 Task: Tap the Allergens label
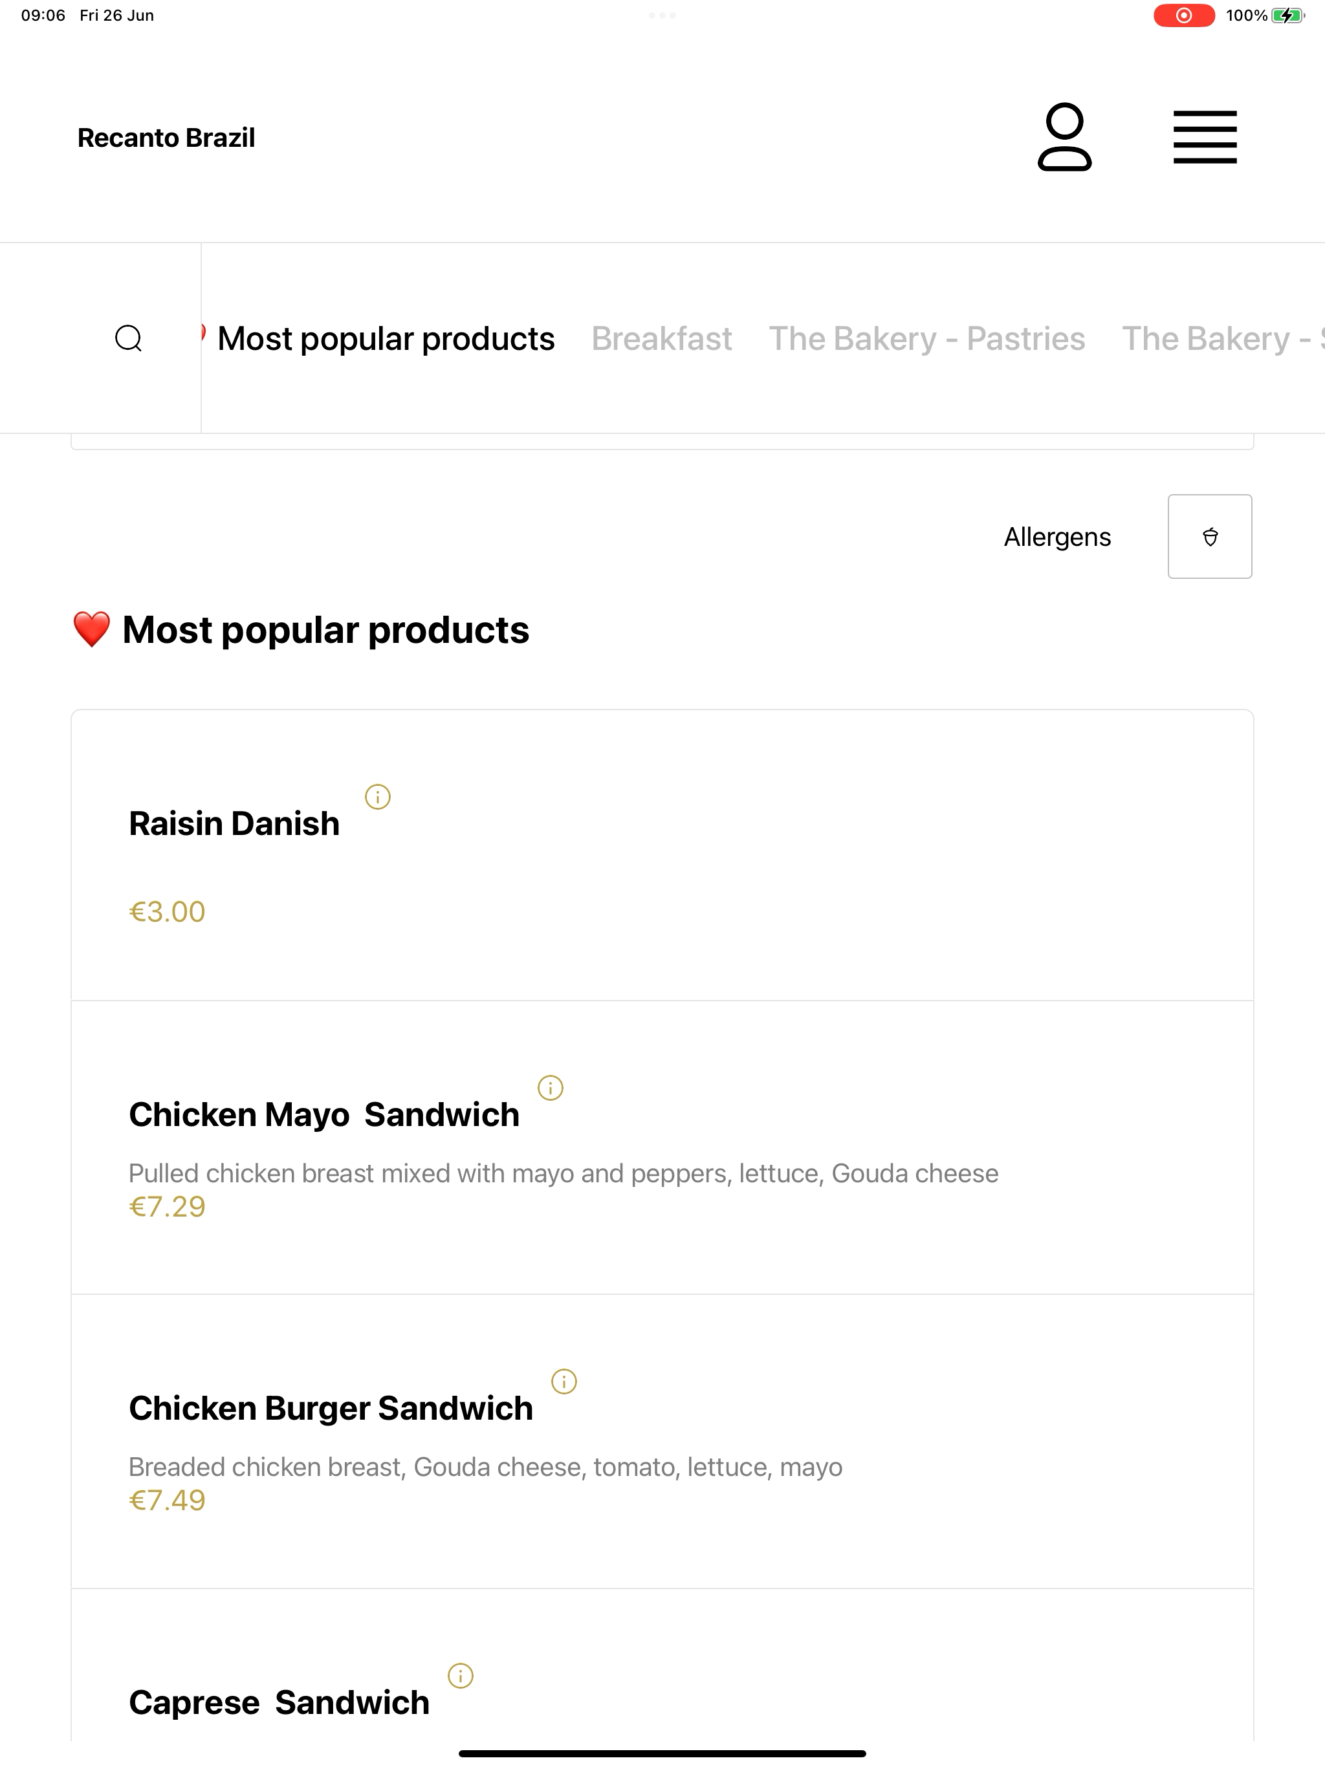[1057, 537]
